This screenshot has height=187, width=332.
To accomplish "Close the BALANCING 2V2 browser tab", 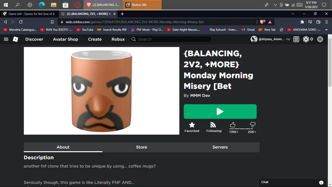I will pyautogui.click(x=115, y=14).
